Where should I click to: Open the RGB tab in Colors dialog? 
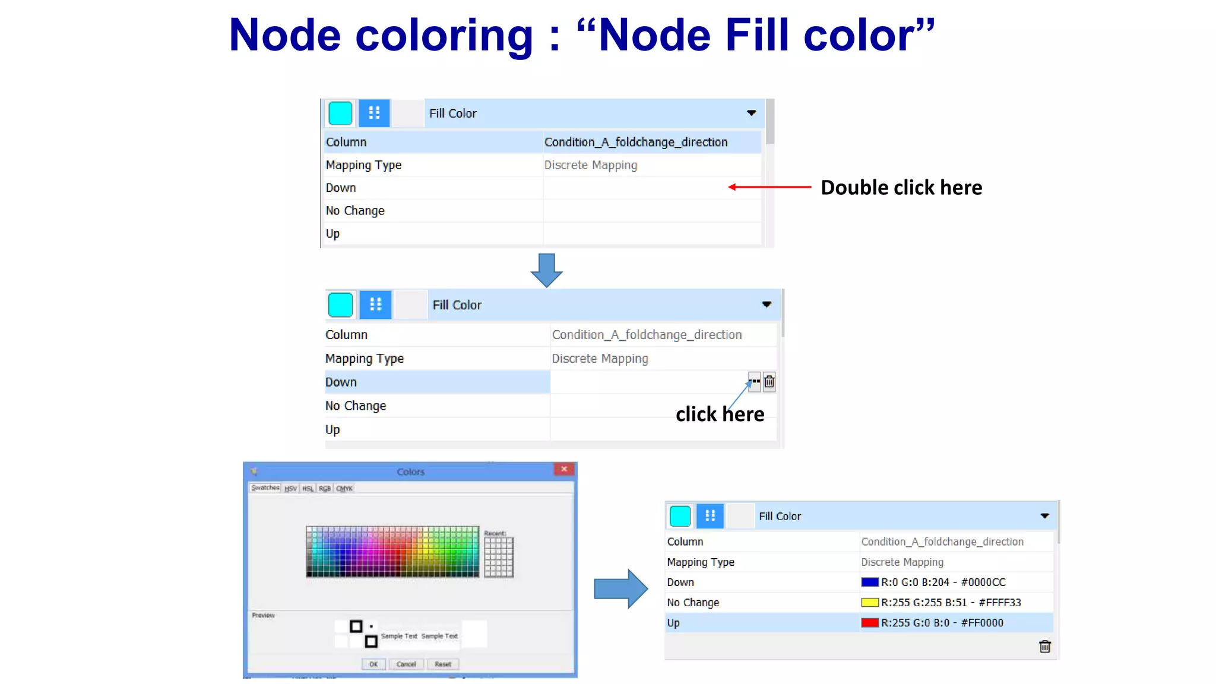[x=325, y=489]
